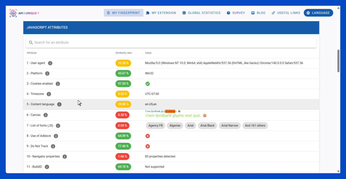Open the Language dropdown button
The width and height of the screenshot is (346, 179).
[318, 13]
